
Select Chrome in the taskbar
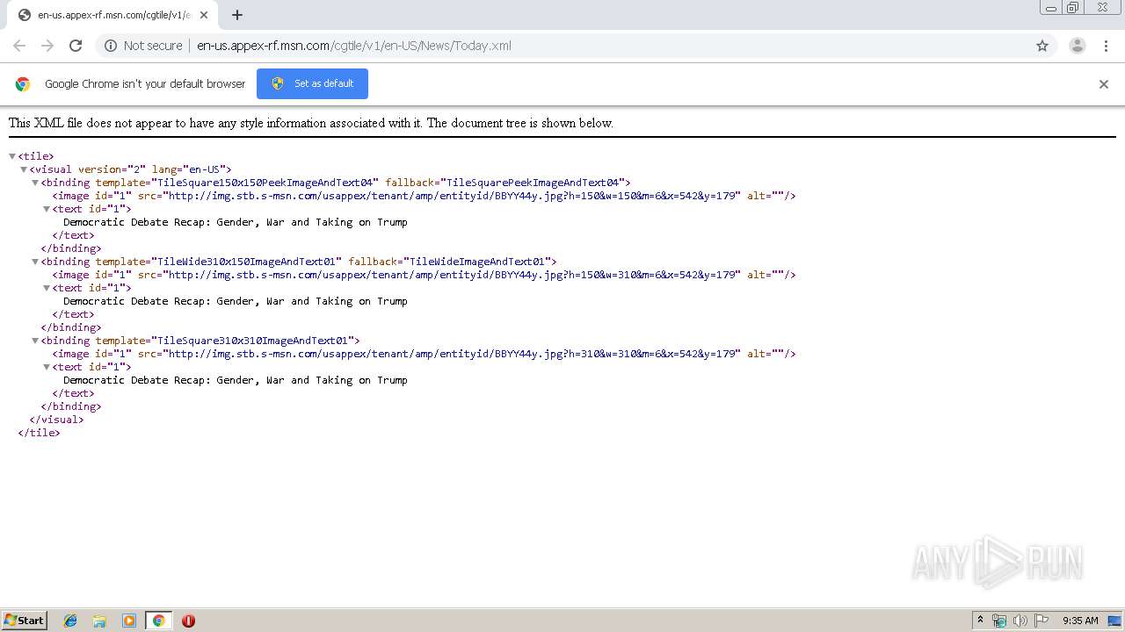tap(158, 621)
